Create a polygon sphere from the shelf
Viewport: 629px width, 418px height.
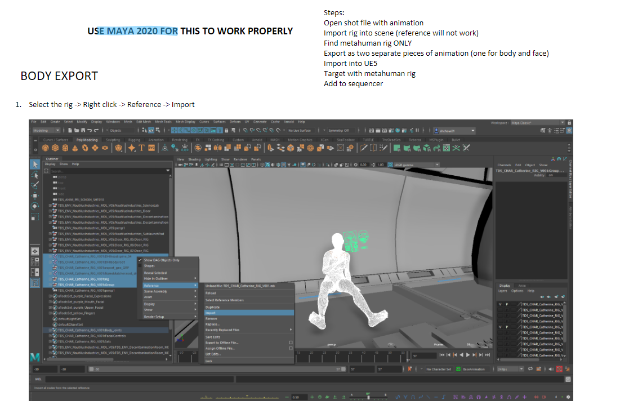pos(45,148)
